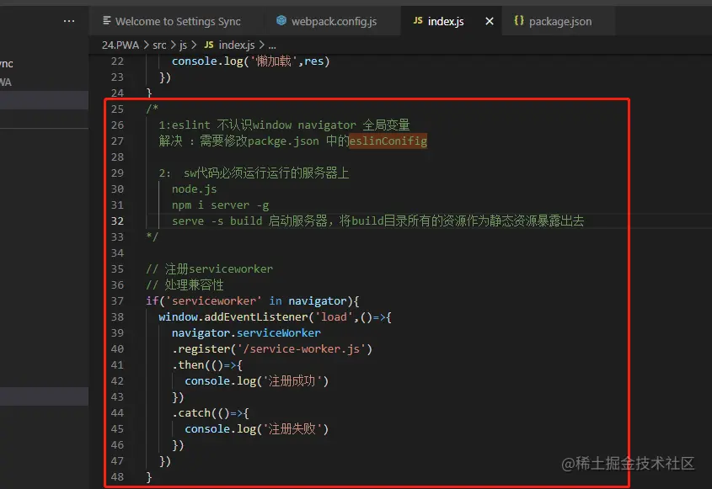Click window.addEventListener call text
The image size is (712, 489).
(233, 316)
